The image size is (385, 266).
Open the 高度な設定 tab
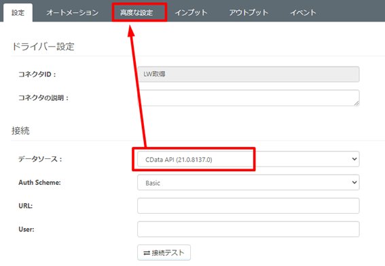136,13
